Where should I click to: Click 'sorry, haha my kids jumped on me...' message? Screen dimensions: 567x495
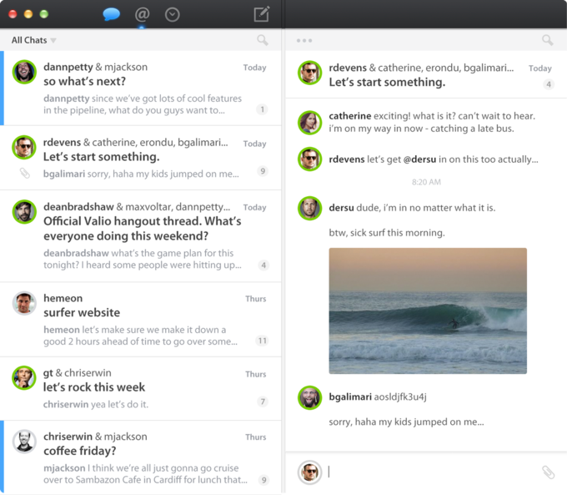406,422
